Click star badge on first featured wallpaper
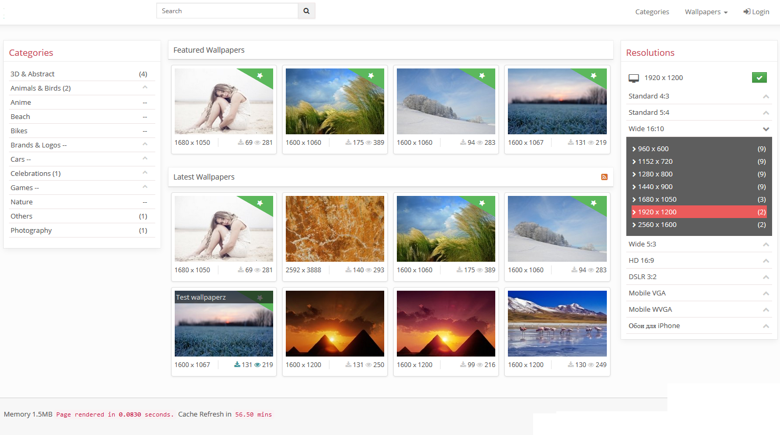The height and width of the screenshot is (435, 780). tap(260, 76)
